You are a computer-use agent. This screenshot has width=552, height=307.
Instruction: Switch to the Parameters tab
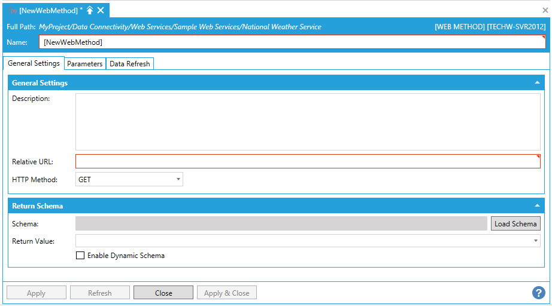coord(84,64)
